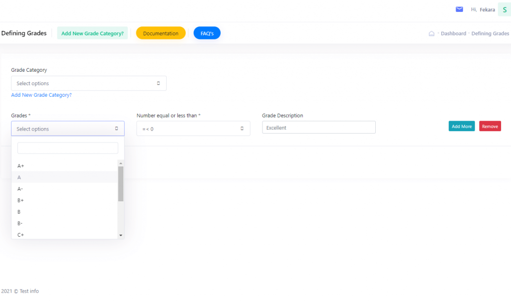Select B+ in the grades list
The width and height of the screenshot is (511, 302).
(21, 200)
